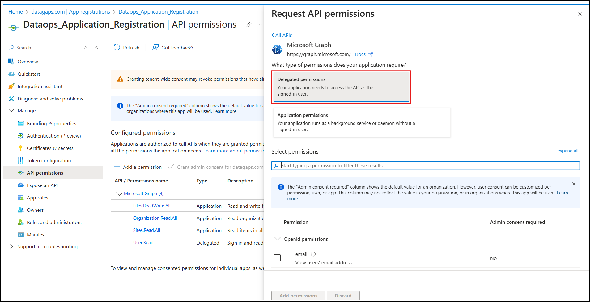
Task: Toggle the sidebar expand/collapse arrows
Action: pyautogui.click(x=85, y=48)
